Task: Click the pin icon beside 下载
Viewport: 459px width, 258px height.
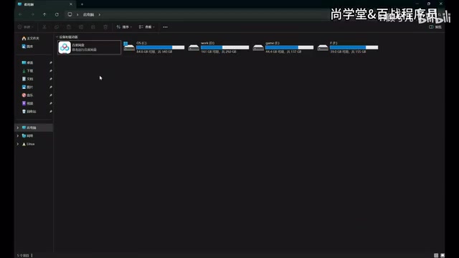Action: (x=51, y=71)
